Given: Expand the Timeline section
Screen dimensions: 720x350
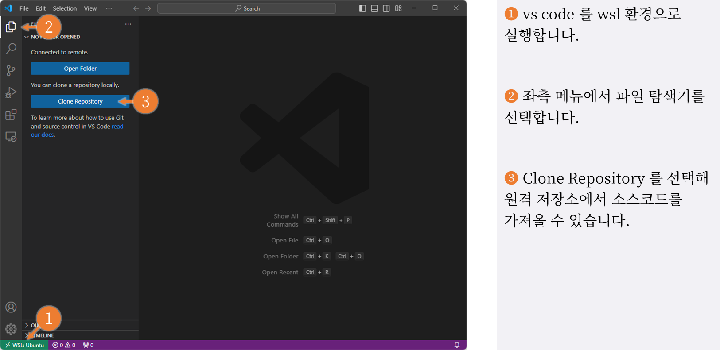Looking at the screenshot, I should coord(80,335).
